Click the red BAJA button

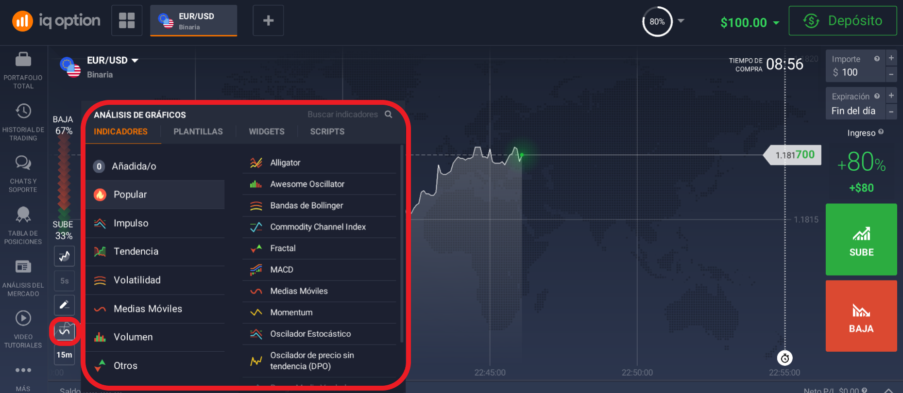pos(861,316)
